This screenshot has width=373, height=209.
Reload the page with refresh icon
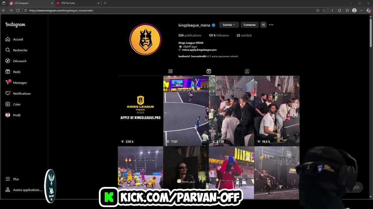(x=18, y=10)
